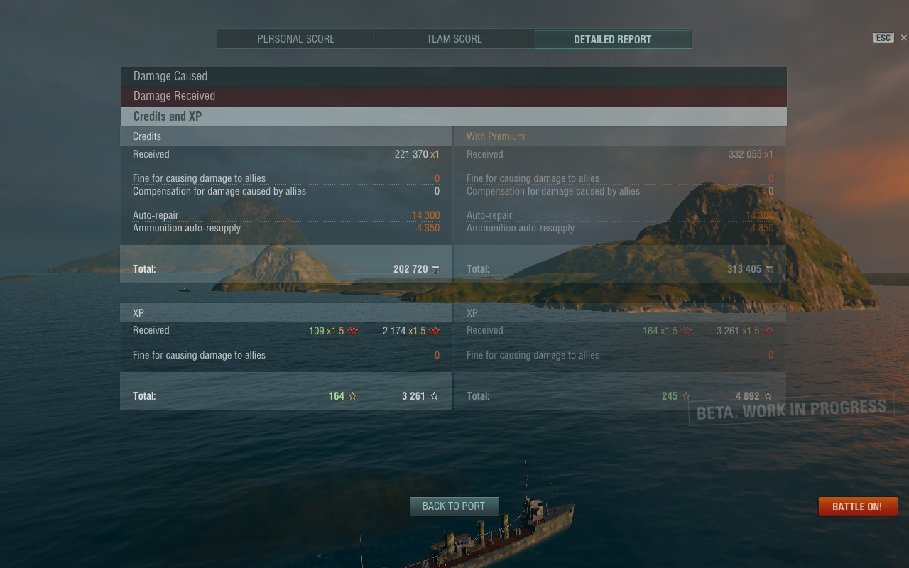Click the white star icon beside 3 261 total
909x568 pixels.
pos(435,396)
